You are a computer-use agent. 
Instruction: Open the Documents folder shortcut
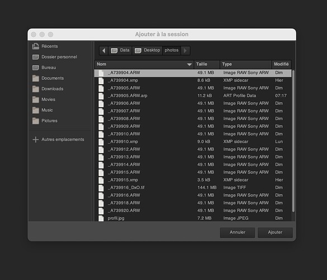48,78
